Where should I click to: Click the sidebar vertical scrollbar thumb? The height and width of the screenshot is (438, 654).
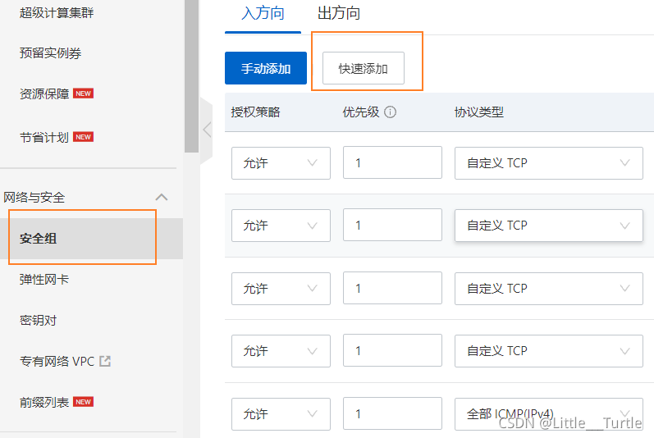click(192, 76)
